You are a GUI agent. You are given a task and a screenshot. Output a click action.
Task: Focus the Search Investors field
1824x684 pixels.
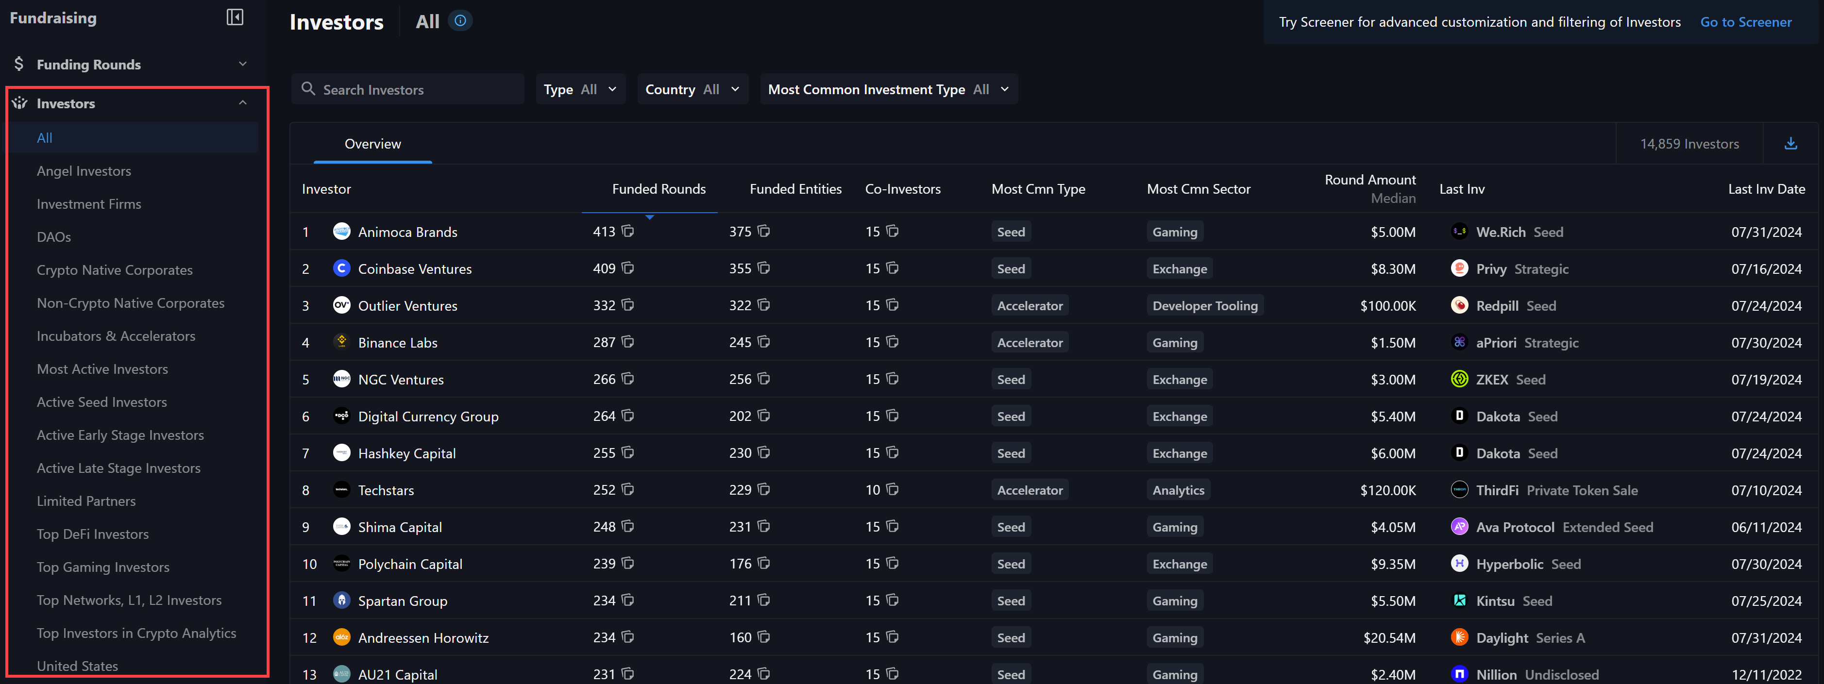coord(408,89)
